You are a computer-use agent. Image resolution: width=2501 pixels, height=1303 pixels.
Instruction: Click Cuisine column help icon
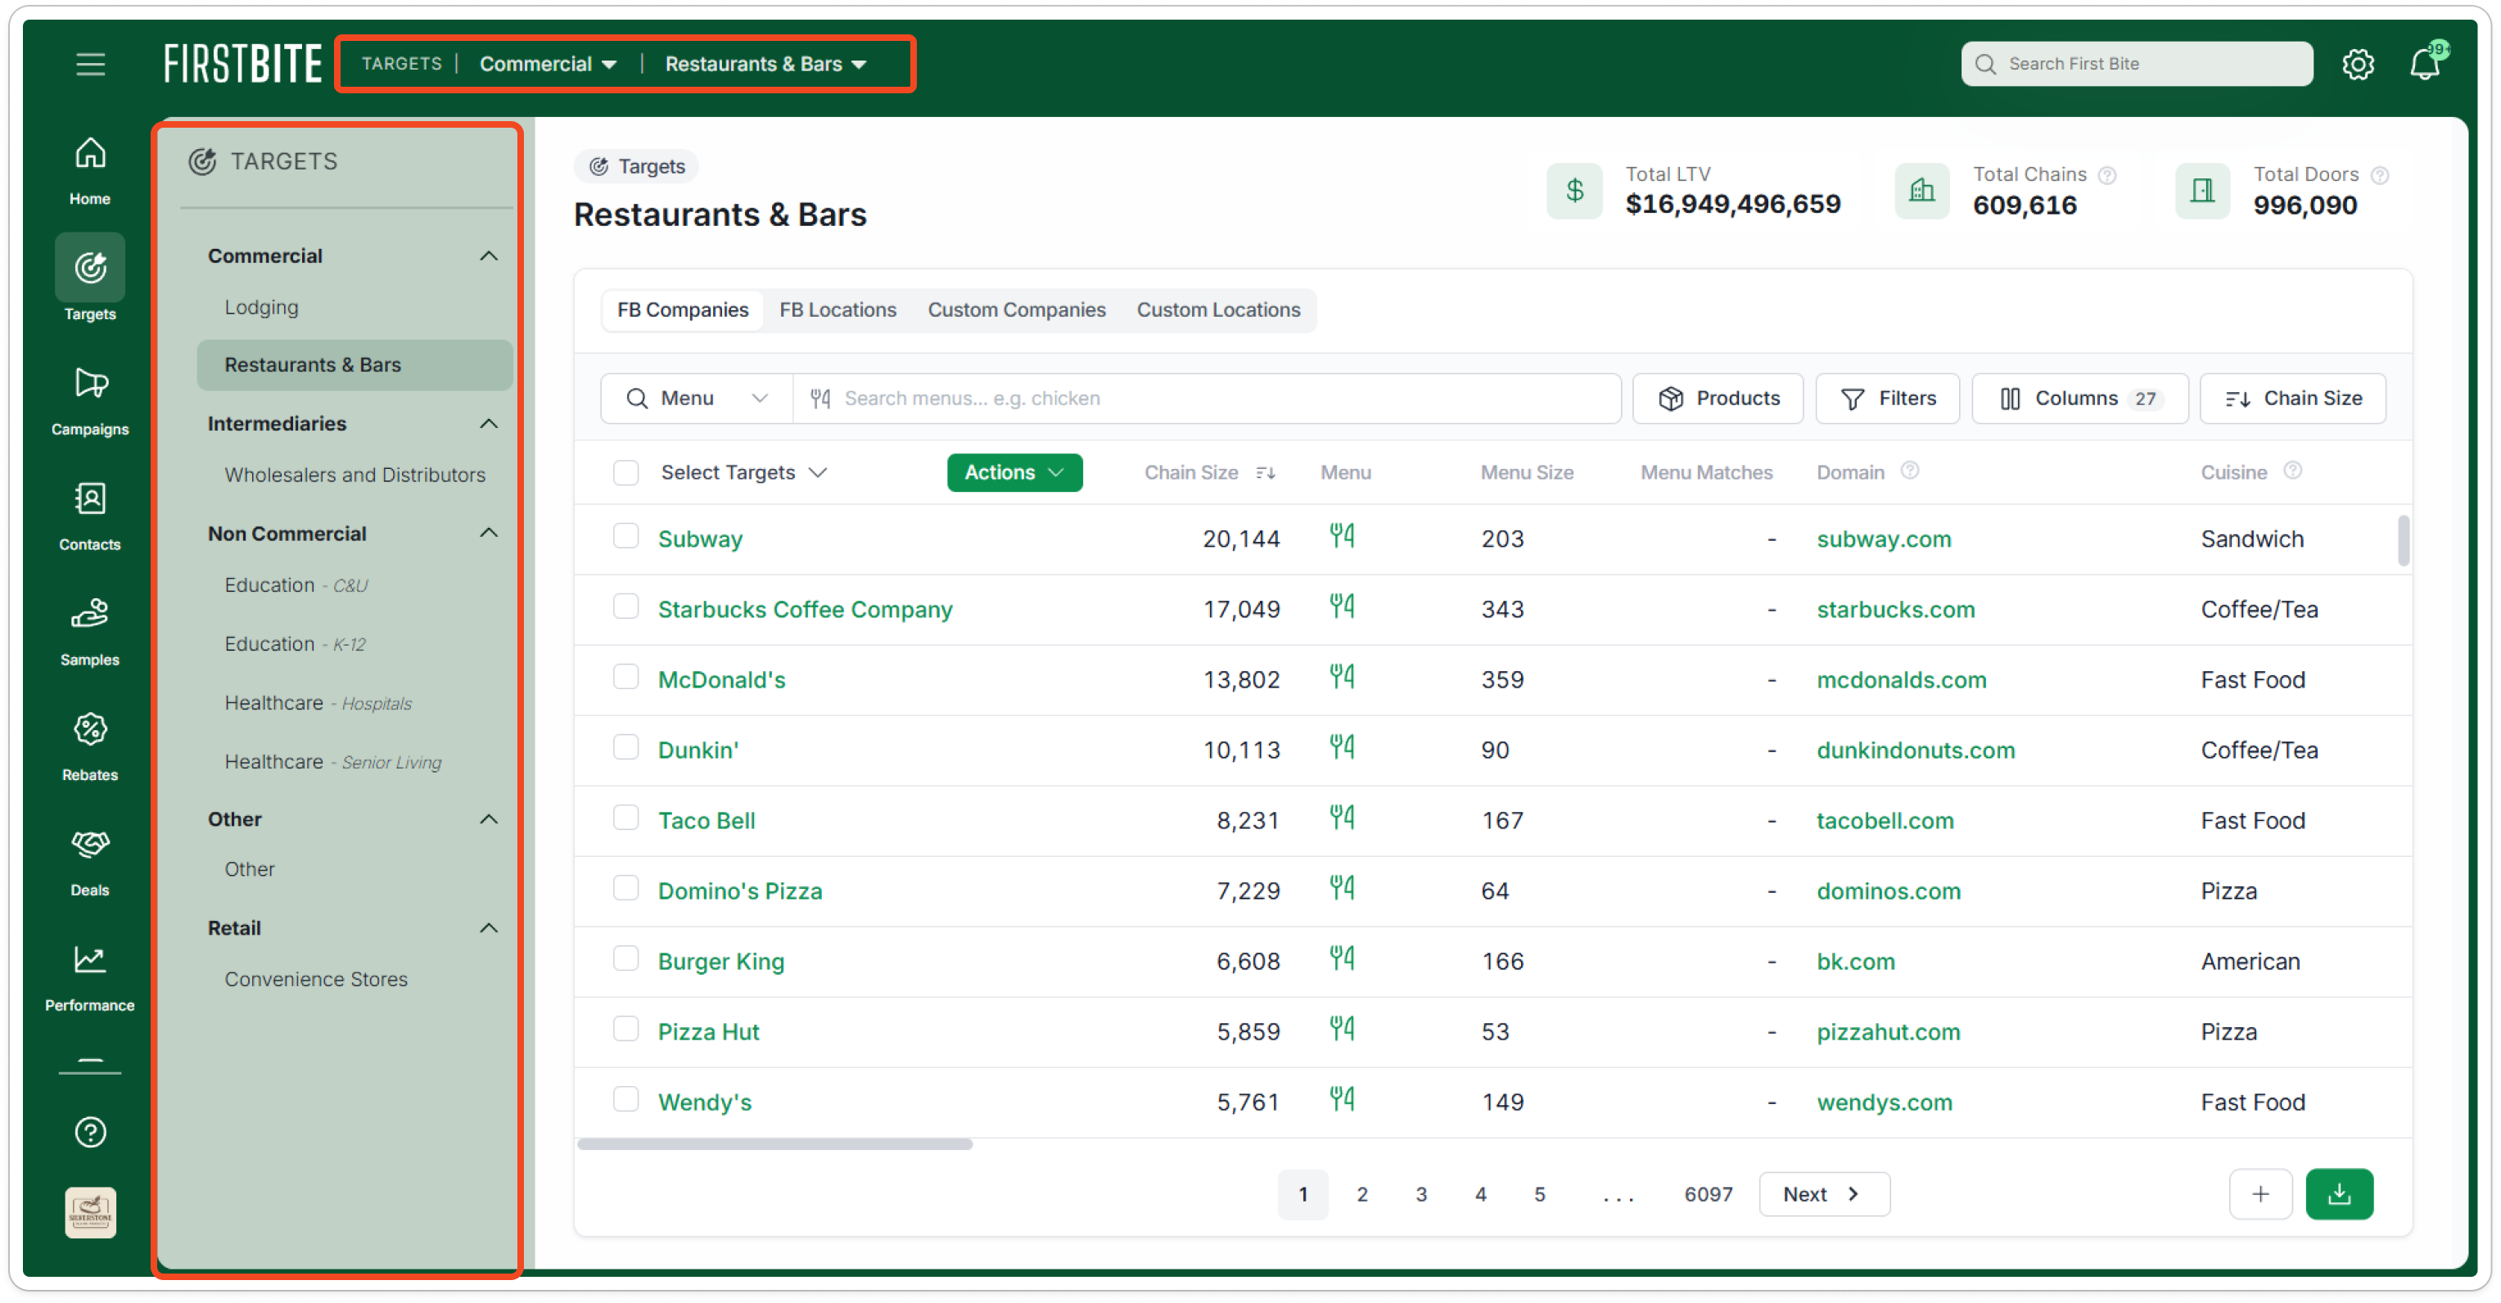pyautogui.click(x=2291, y=471)
